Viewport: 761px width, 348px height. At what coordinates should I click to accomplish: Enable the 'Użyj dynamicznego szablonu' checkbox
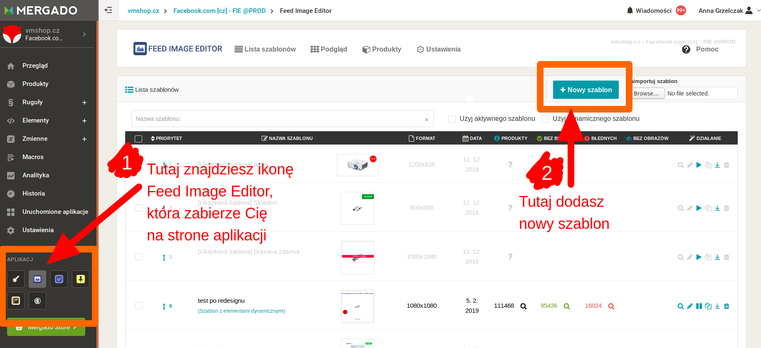tap(545, 119)
